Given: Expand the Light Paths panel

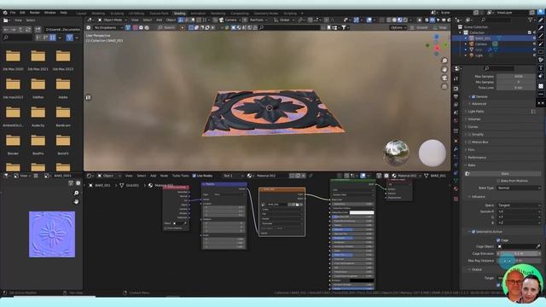Looking at the screenshot, I should point(476,112).
